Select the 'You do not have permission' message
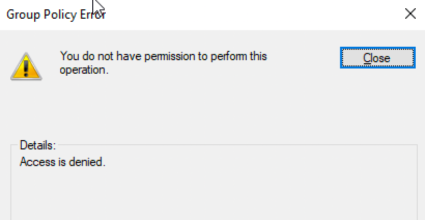 163,63
